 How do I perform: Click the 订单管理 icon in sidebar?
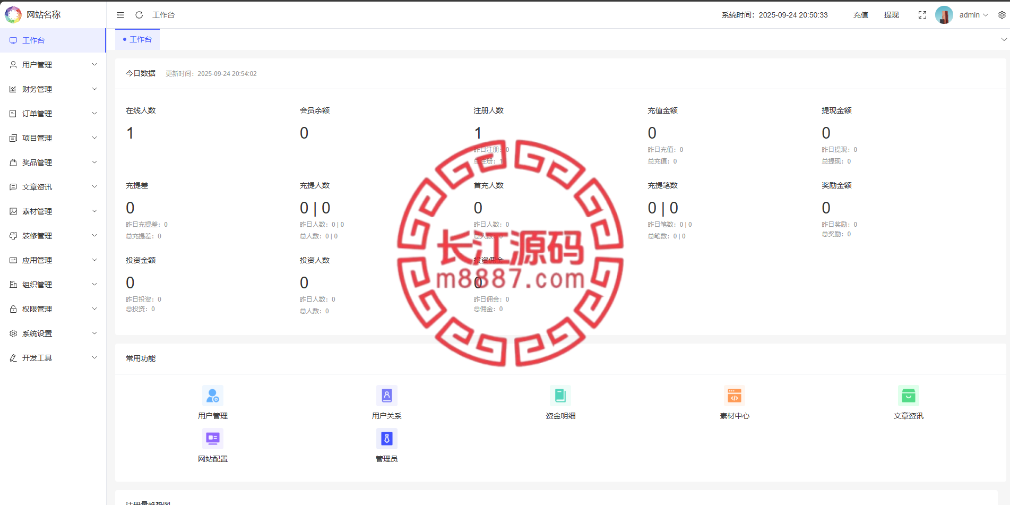13,114
